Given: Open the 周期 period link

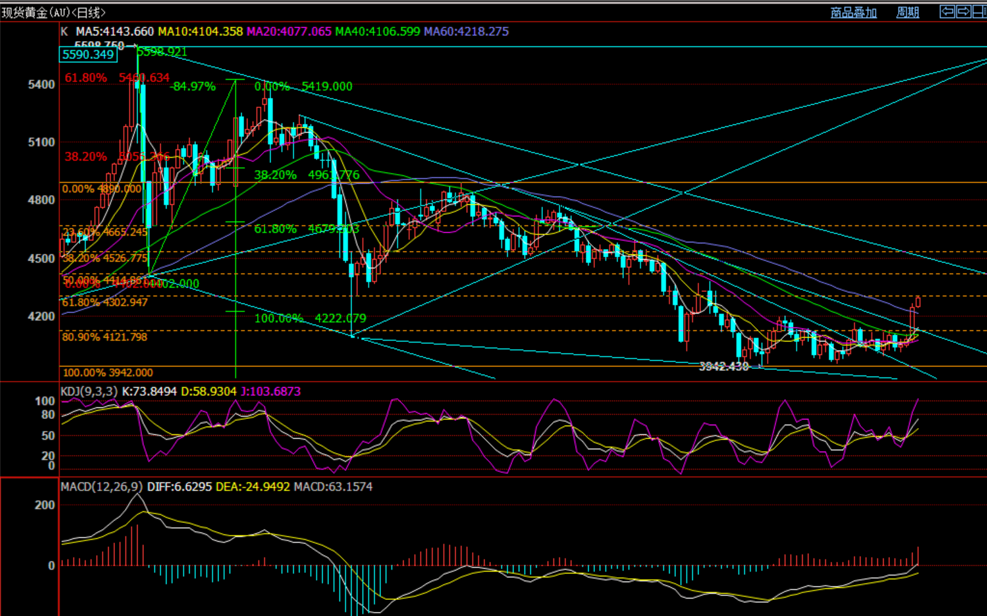Looking at the screenshot, I should coord(907,12).
